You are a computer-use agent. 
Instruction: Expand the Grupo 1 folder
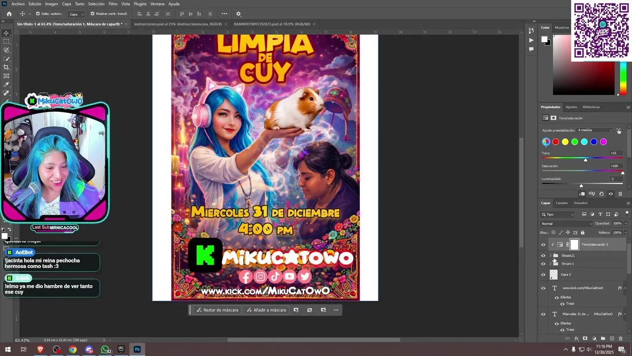(x=550, y=264)
